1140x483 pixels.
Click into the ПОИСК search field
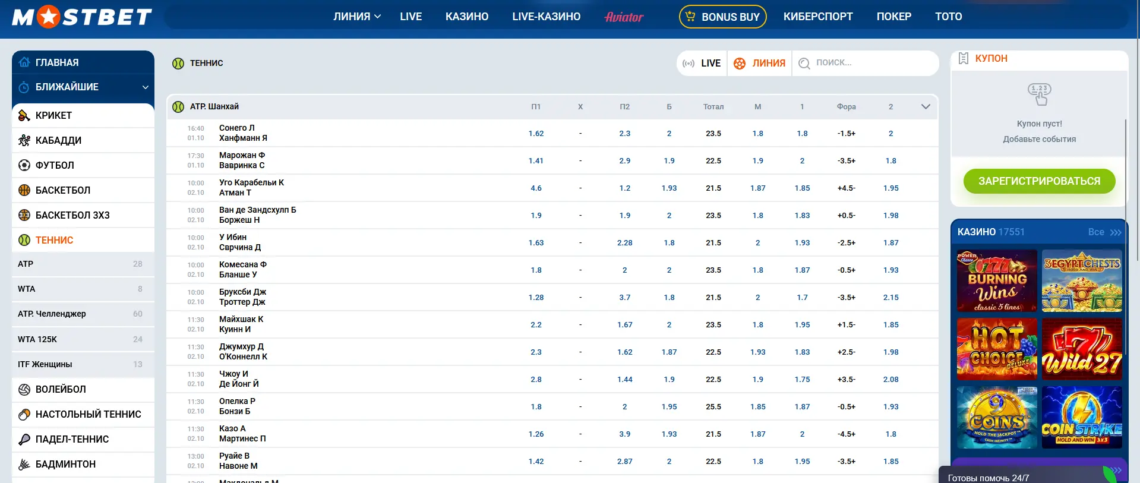click(865, 64)
